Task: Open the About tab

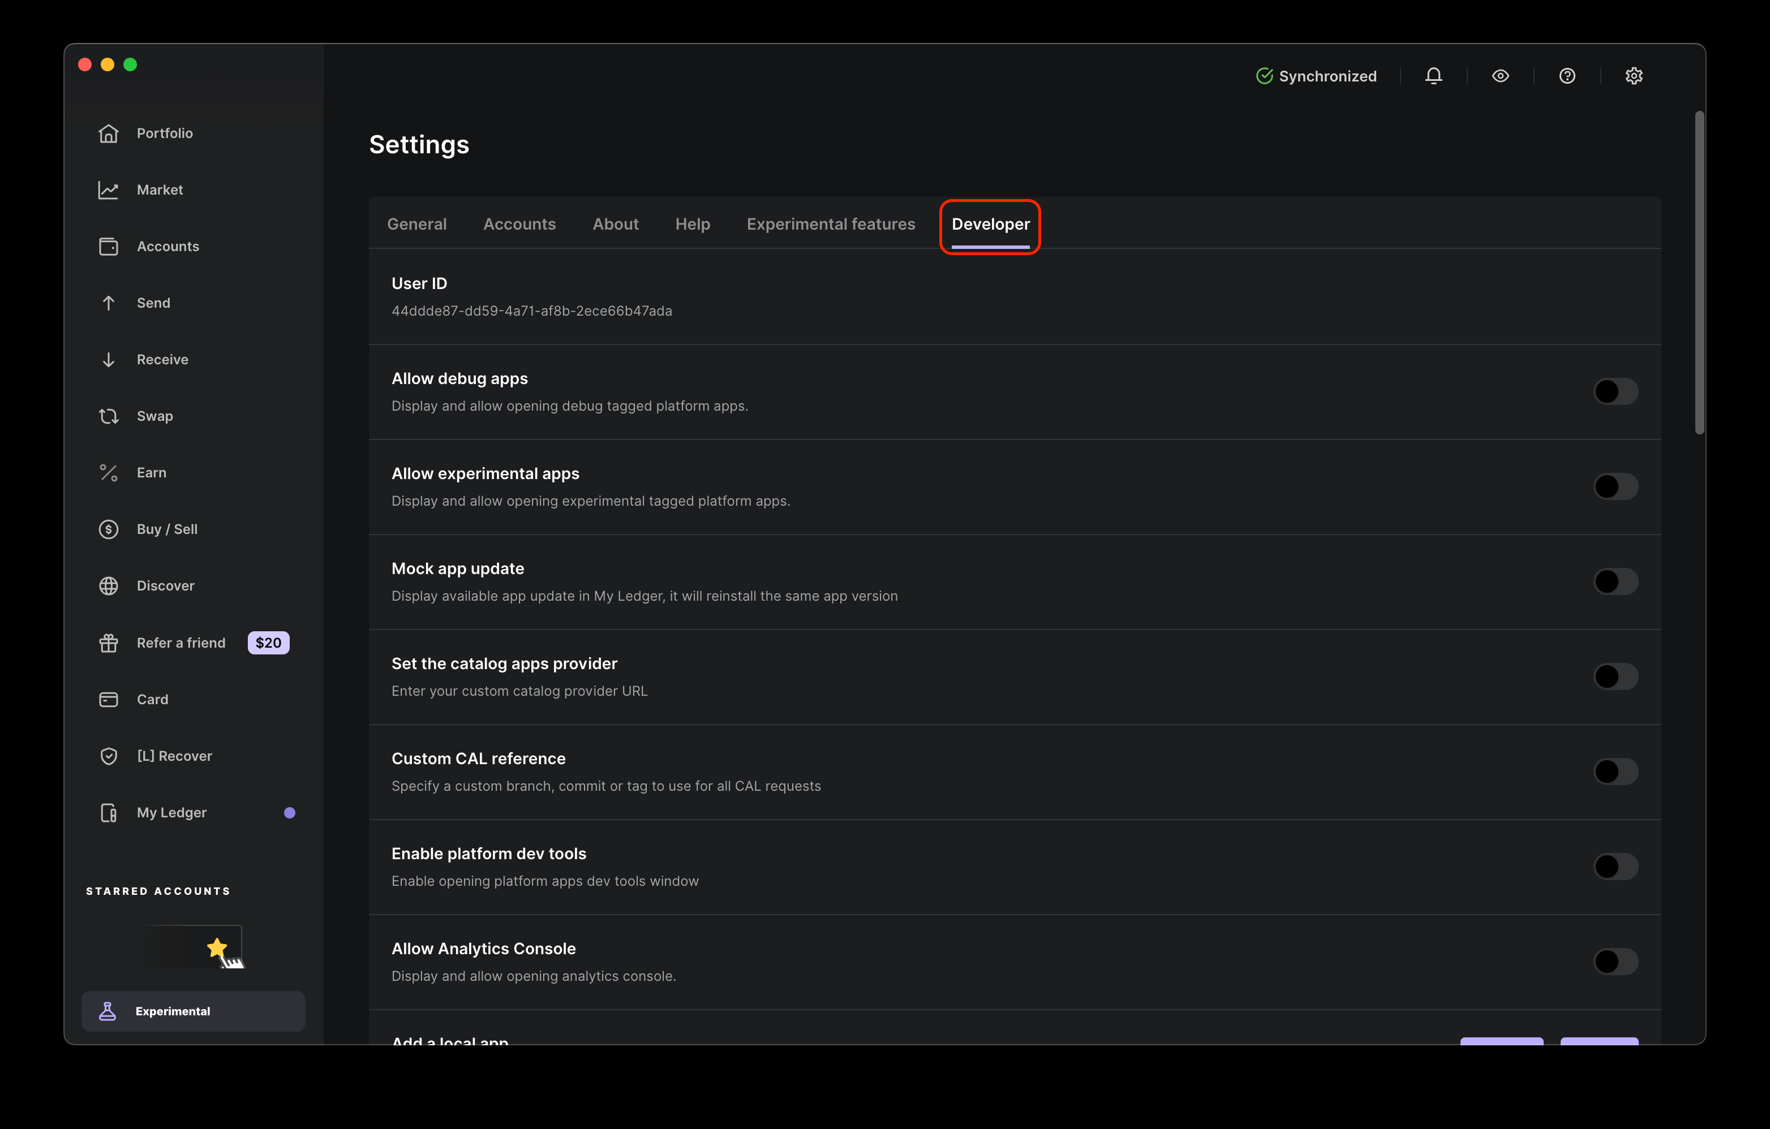Action: [x=616, y=224]
